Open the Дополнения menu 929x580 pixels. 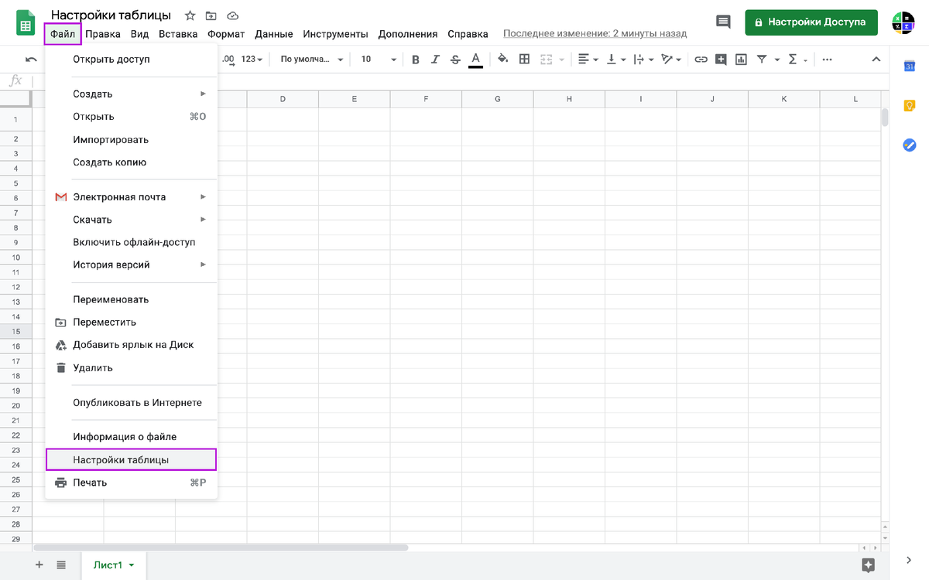408,34
